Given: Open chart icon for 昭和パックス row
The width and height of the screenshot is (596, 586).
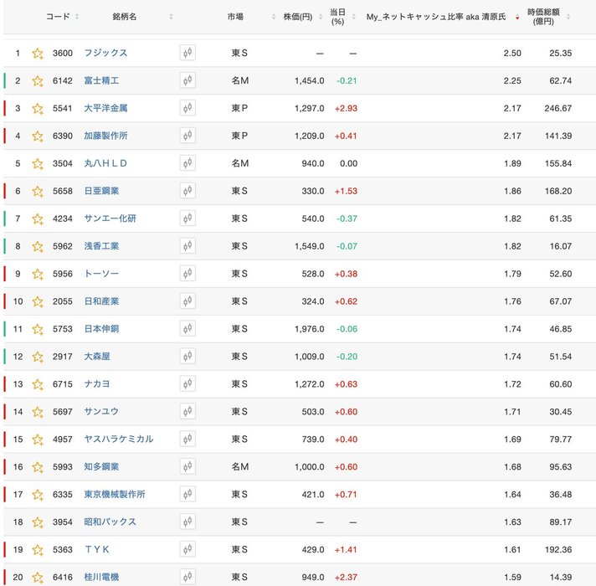Looking at the screenshot, I should click(x=188, y=522).
